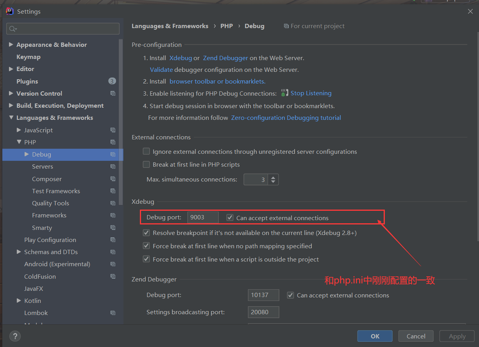The width and height of the screenshot is (479, 347).
Task: Click Settings broadcasting port field
Action: pos(263,312)
